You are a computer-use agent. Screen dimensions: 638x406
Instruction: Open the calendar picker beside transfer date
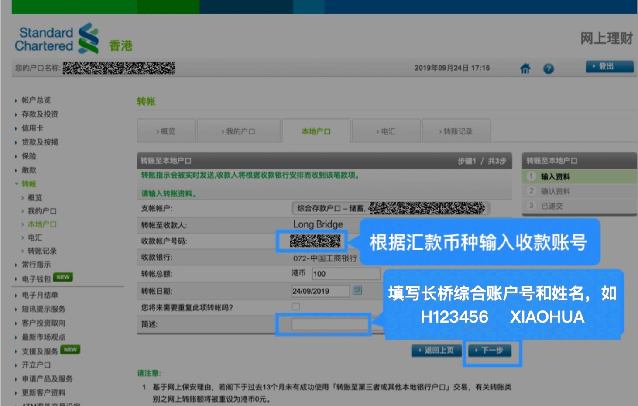pos(357,290)
